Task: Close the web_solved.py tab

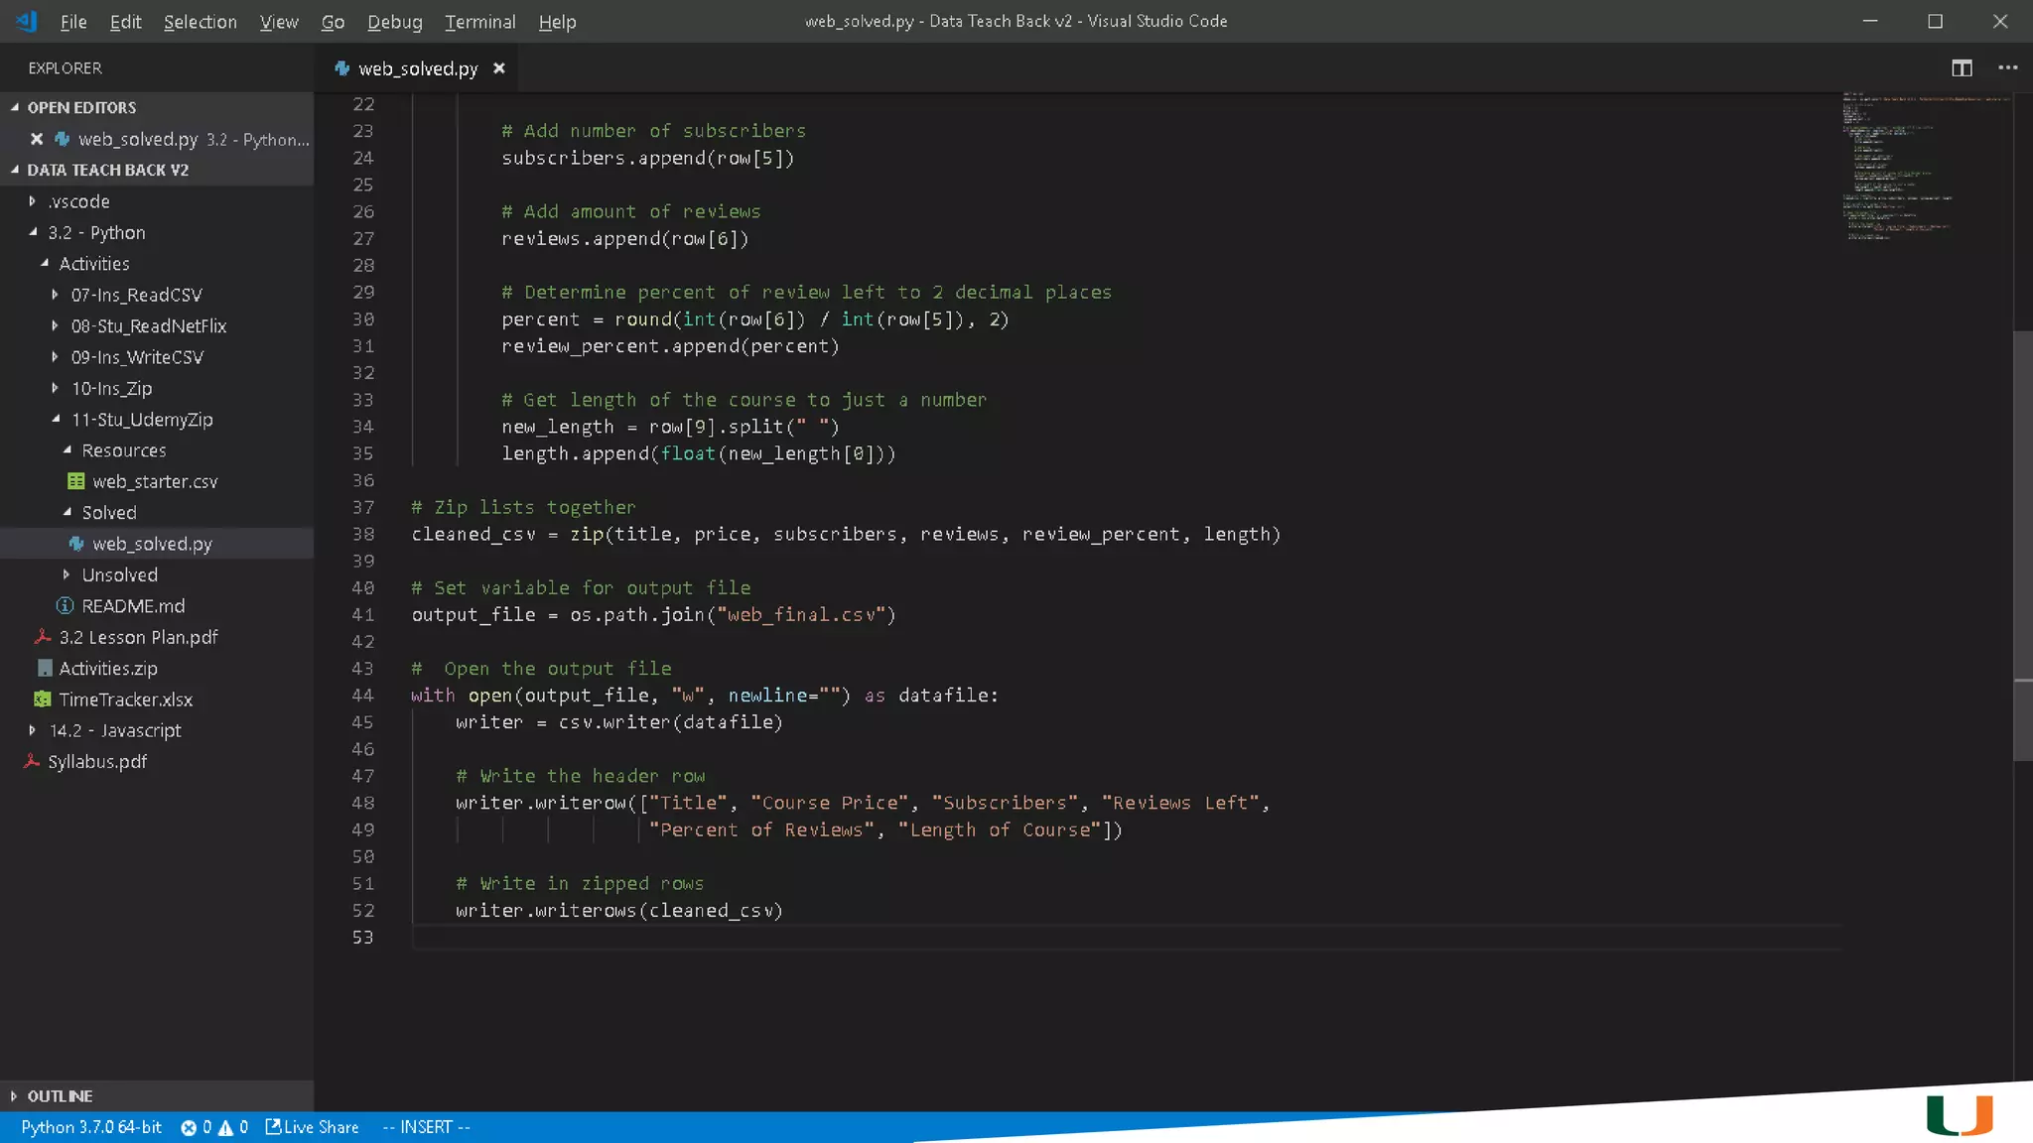Action: coord(499,67)
